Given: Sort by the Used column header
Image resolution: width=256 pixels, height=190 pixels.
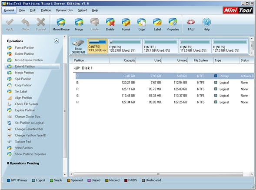Looking at the screenshot, I should click(x=149, y=60).
